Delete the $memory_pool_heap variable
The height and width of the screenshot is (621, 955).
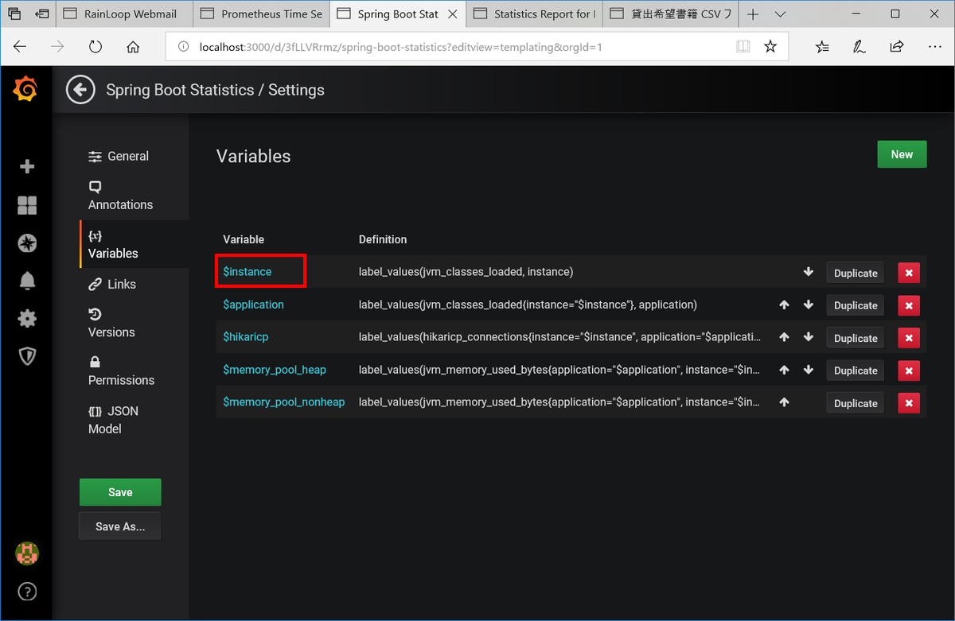coord(909,371)
